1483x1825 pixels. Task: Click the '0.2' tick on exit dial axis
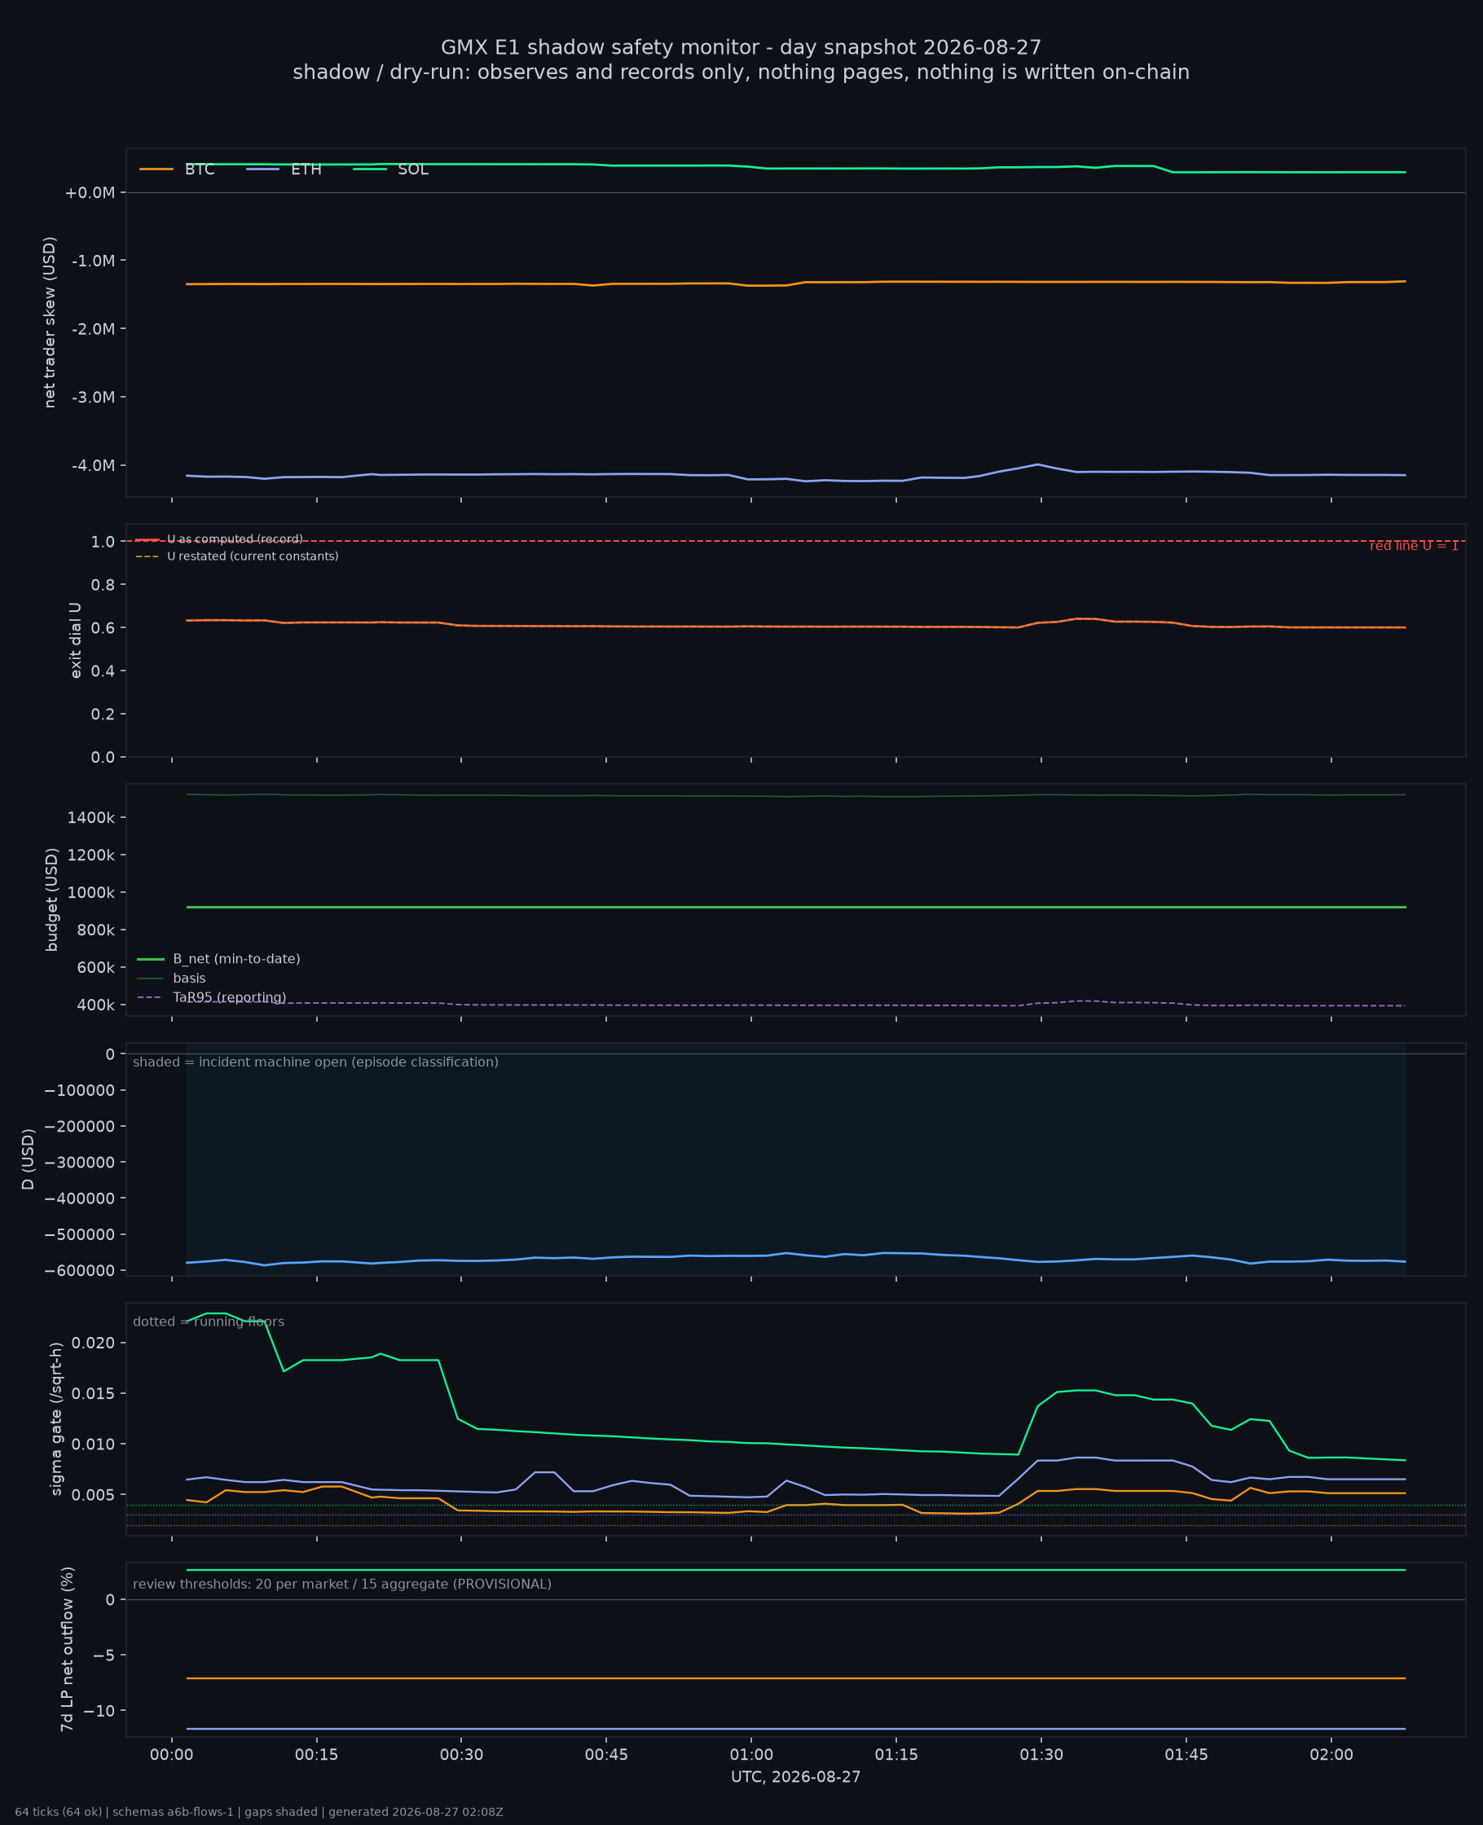click(103, 714)
